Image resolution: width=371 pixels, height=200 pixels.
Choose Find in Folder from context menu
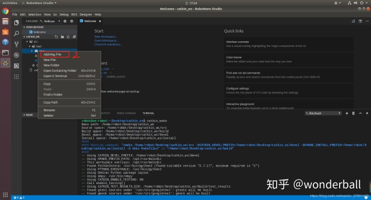pyautogui.click(x=70, y=94)
